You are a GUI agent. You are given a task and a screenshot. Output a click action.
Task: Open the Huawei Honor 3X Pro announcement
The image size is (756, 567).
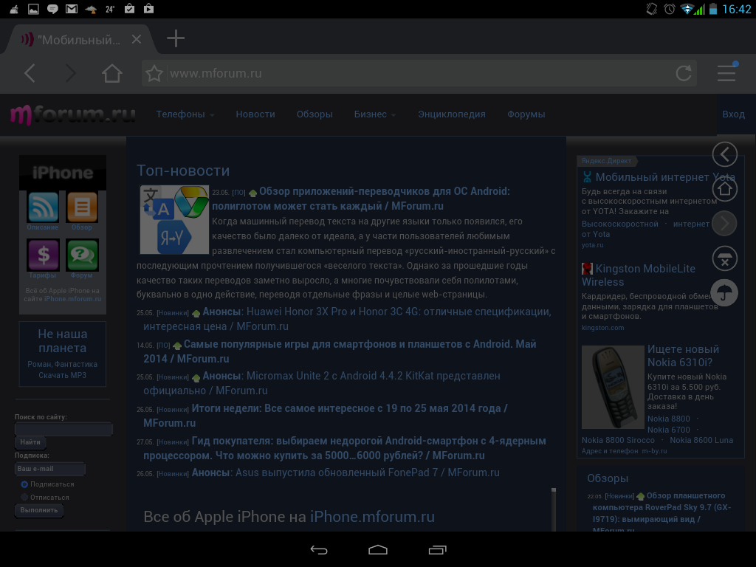[x=347, y=319]
